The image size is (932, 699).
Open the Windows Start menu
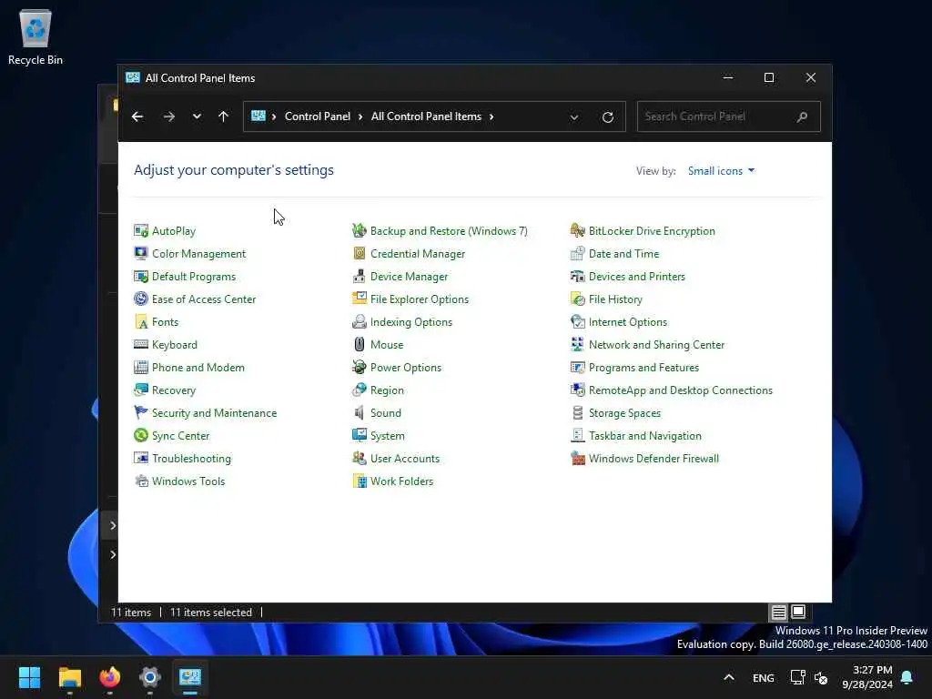(x=29, y=677)
